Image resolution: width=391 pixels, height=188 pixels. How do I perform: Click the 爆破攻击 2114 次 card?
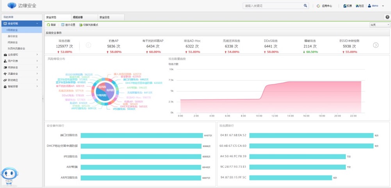coord(310,46)
